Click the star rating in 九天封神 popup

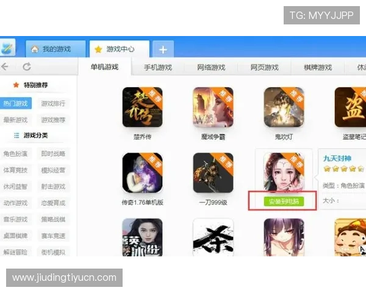pos(343,168)
